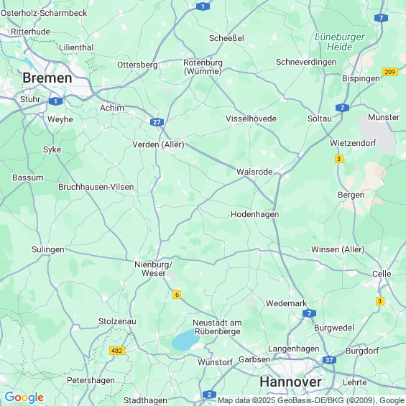Screen dimensions: 406x406
Task: Click the Rotenburg (Wümme) label
Action: click(203, 67)
